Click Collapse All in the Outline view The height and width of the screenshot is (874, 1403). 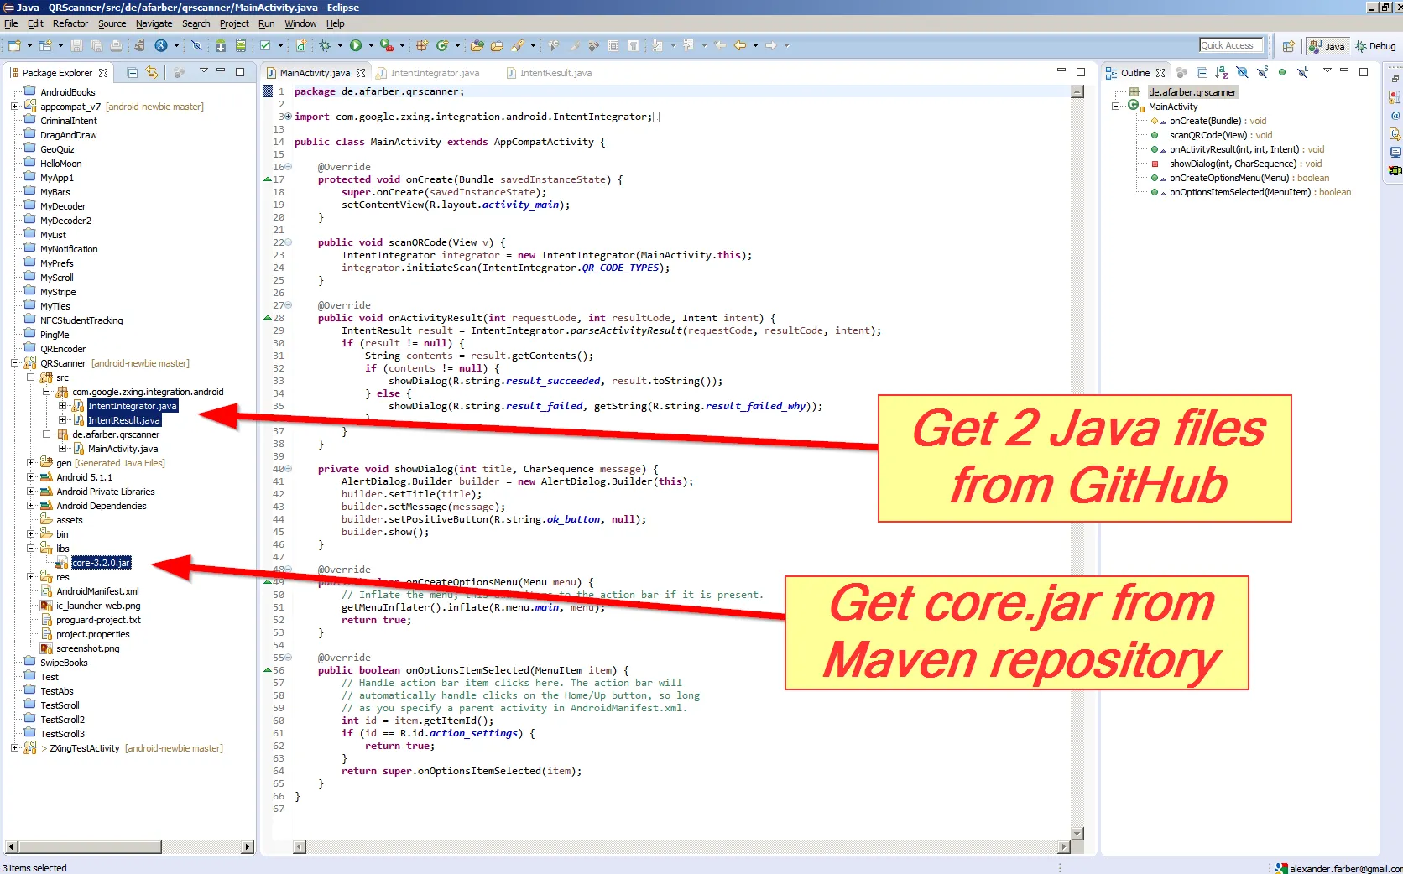pyautogui.click(x=1202, y=73)
